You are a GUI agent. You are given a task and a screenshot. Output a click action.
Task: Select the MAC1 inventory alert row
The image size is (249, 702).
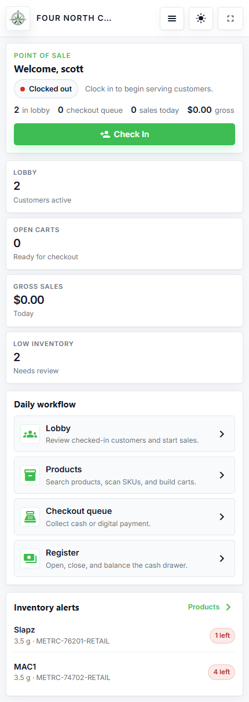124,672
